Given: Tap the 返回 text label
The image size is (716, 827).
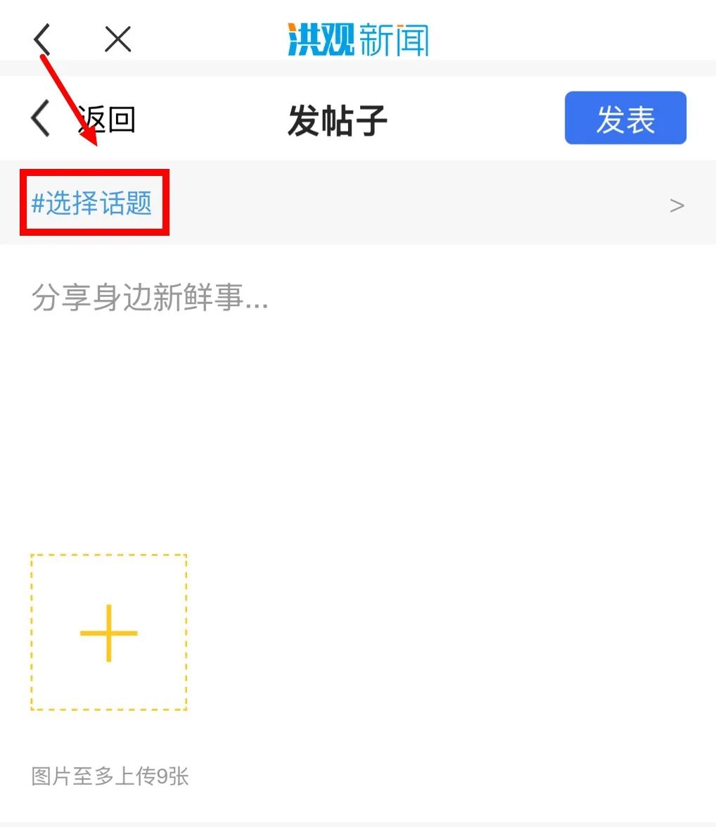Looking at the screenshot, I should click(x=107, y=119).
